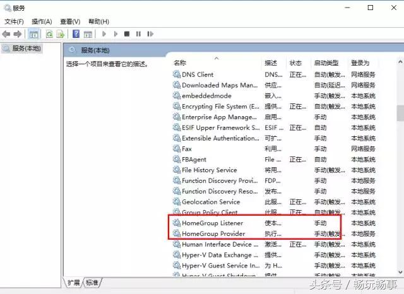The height and width of the screenshot is (294, 404).
Task: Click the 网络服务 login cell of Fax
Action: tap(363, 149)
